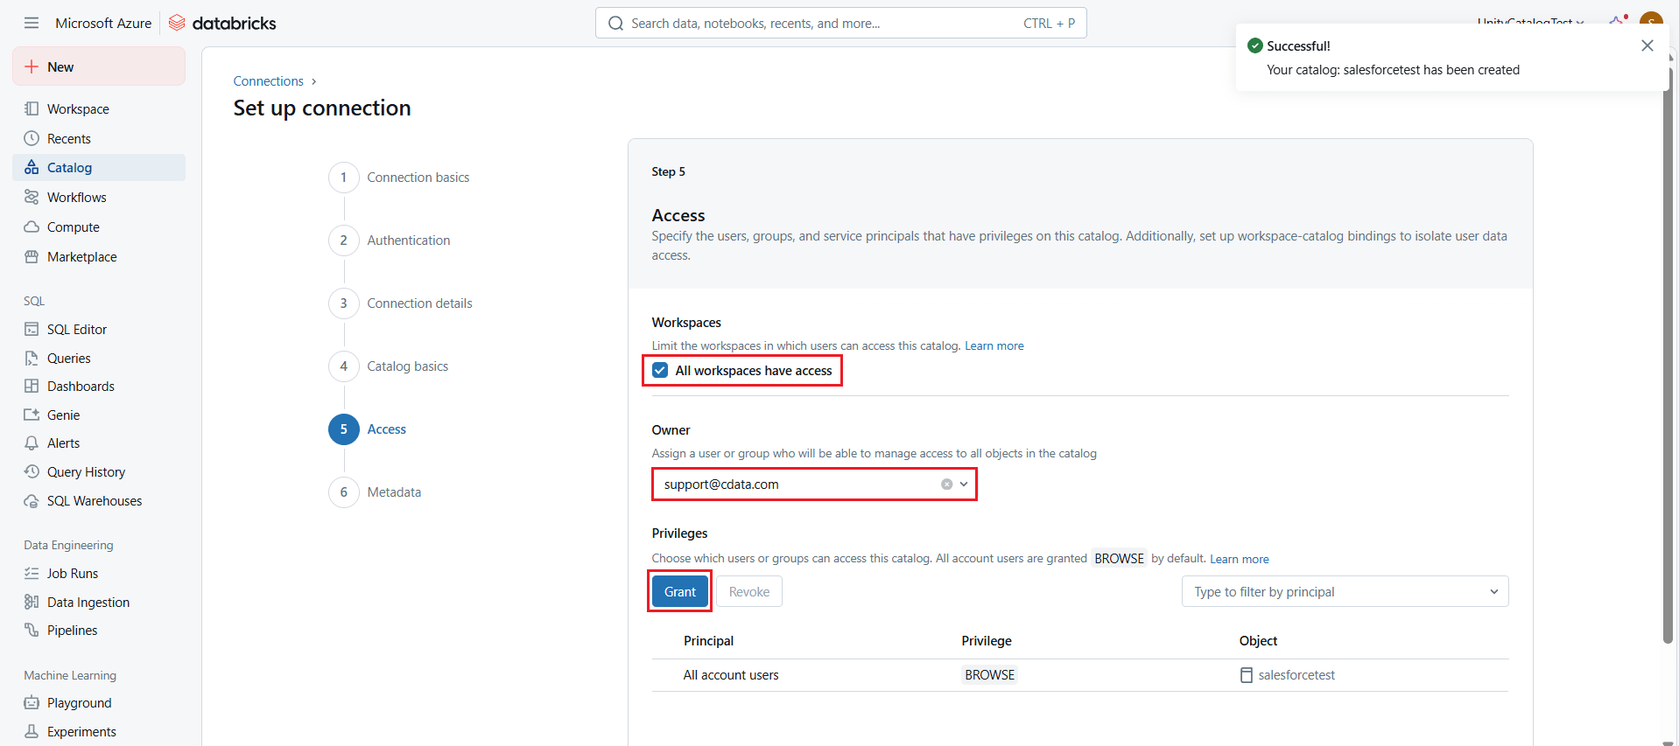Focus the search data and notebooks field

coord(841,24)
